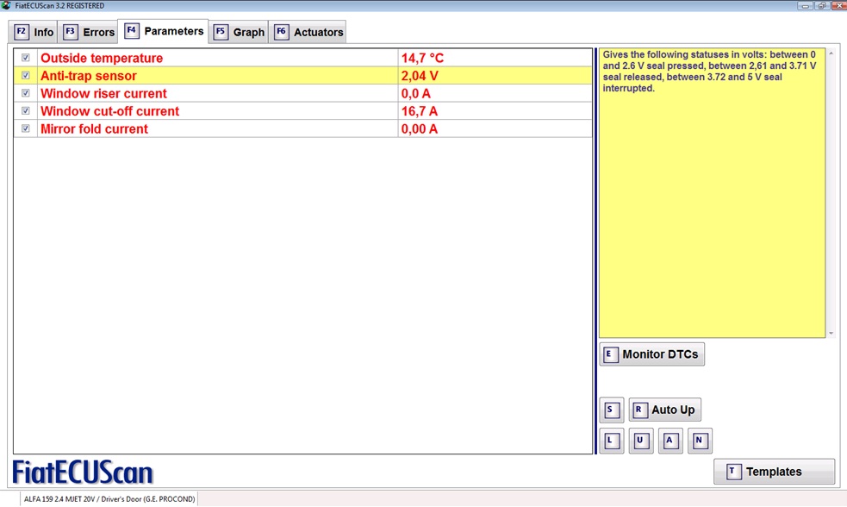Viewport: 847px width, 507px height.
Task: Open the Templates button
Action: tap(773, 472)
